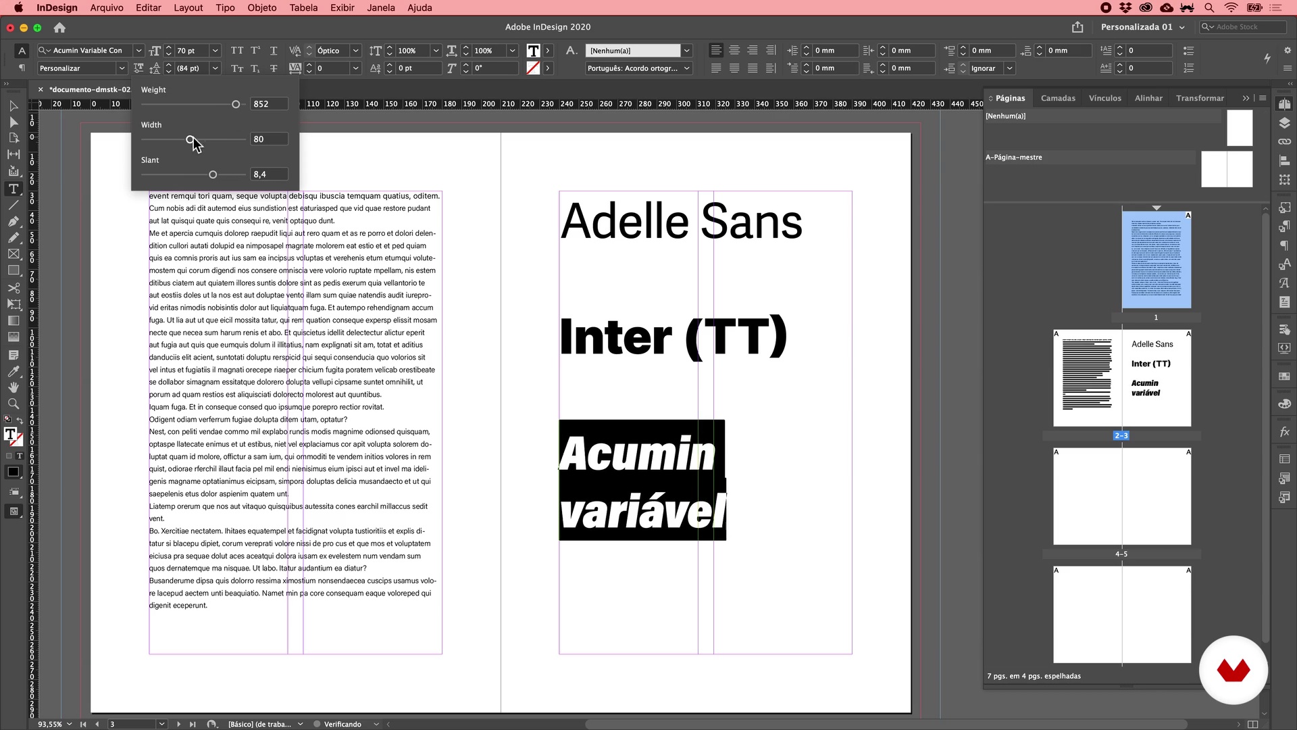Go to the next page button
The width and height of the screenshot is (1297, 730).
[x=178, y=724]
